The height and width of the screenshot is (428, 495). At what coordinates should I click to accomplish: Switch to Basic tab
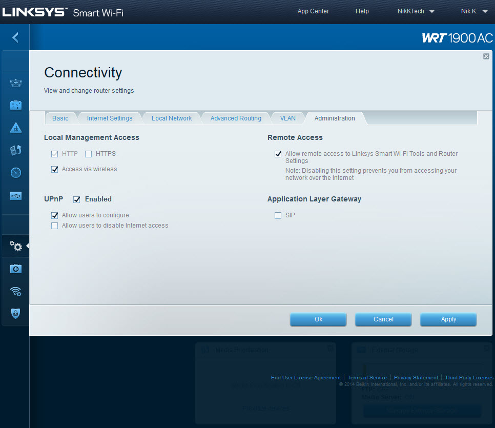[x=60, y=118]
